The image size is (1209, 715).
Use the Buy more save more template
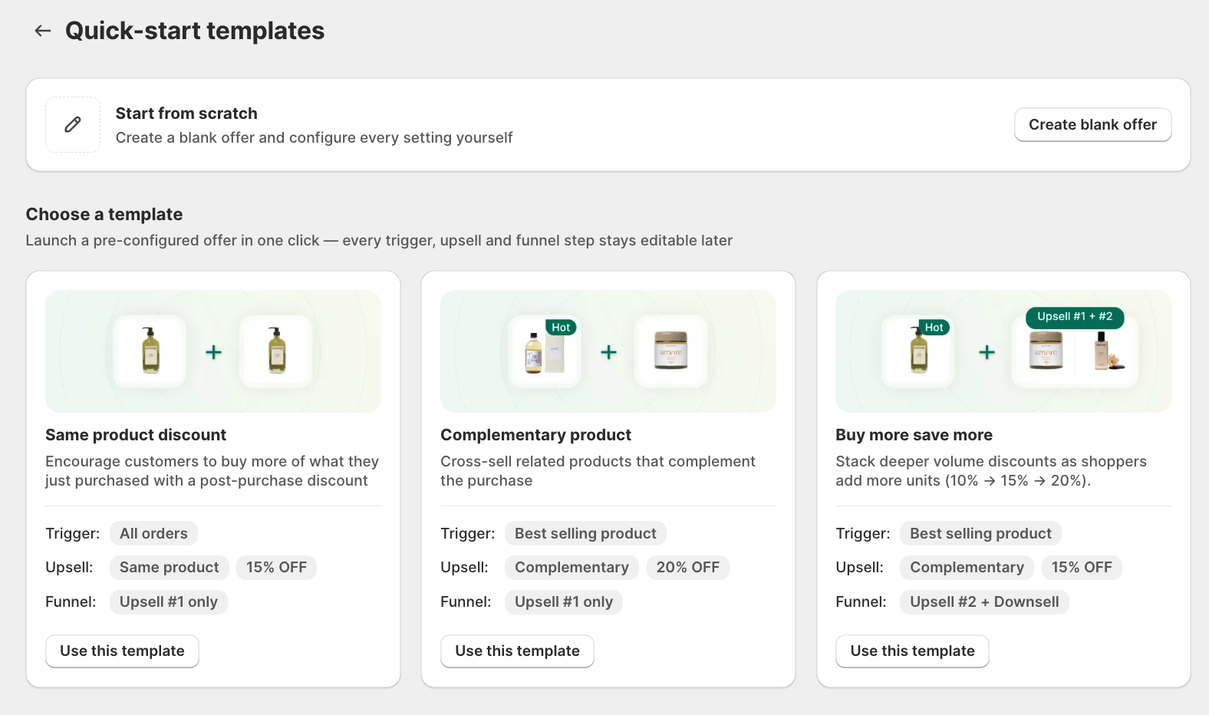point(912,651)
